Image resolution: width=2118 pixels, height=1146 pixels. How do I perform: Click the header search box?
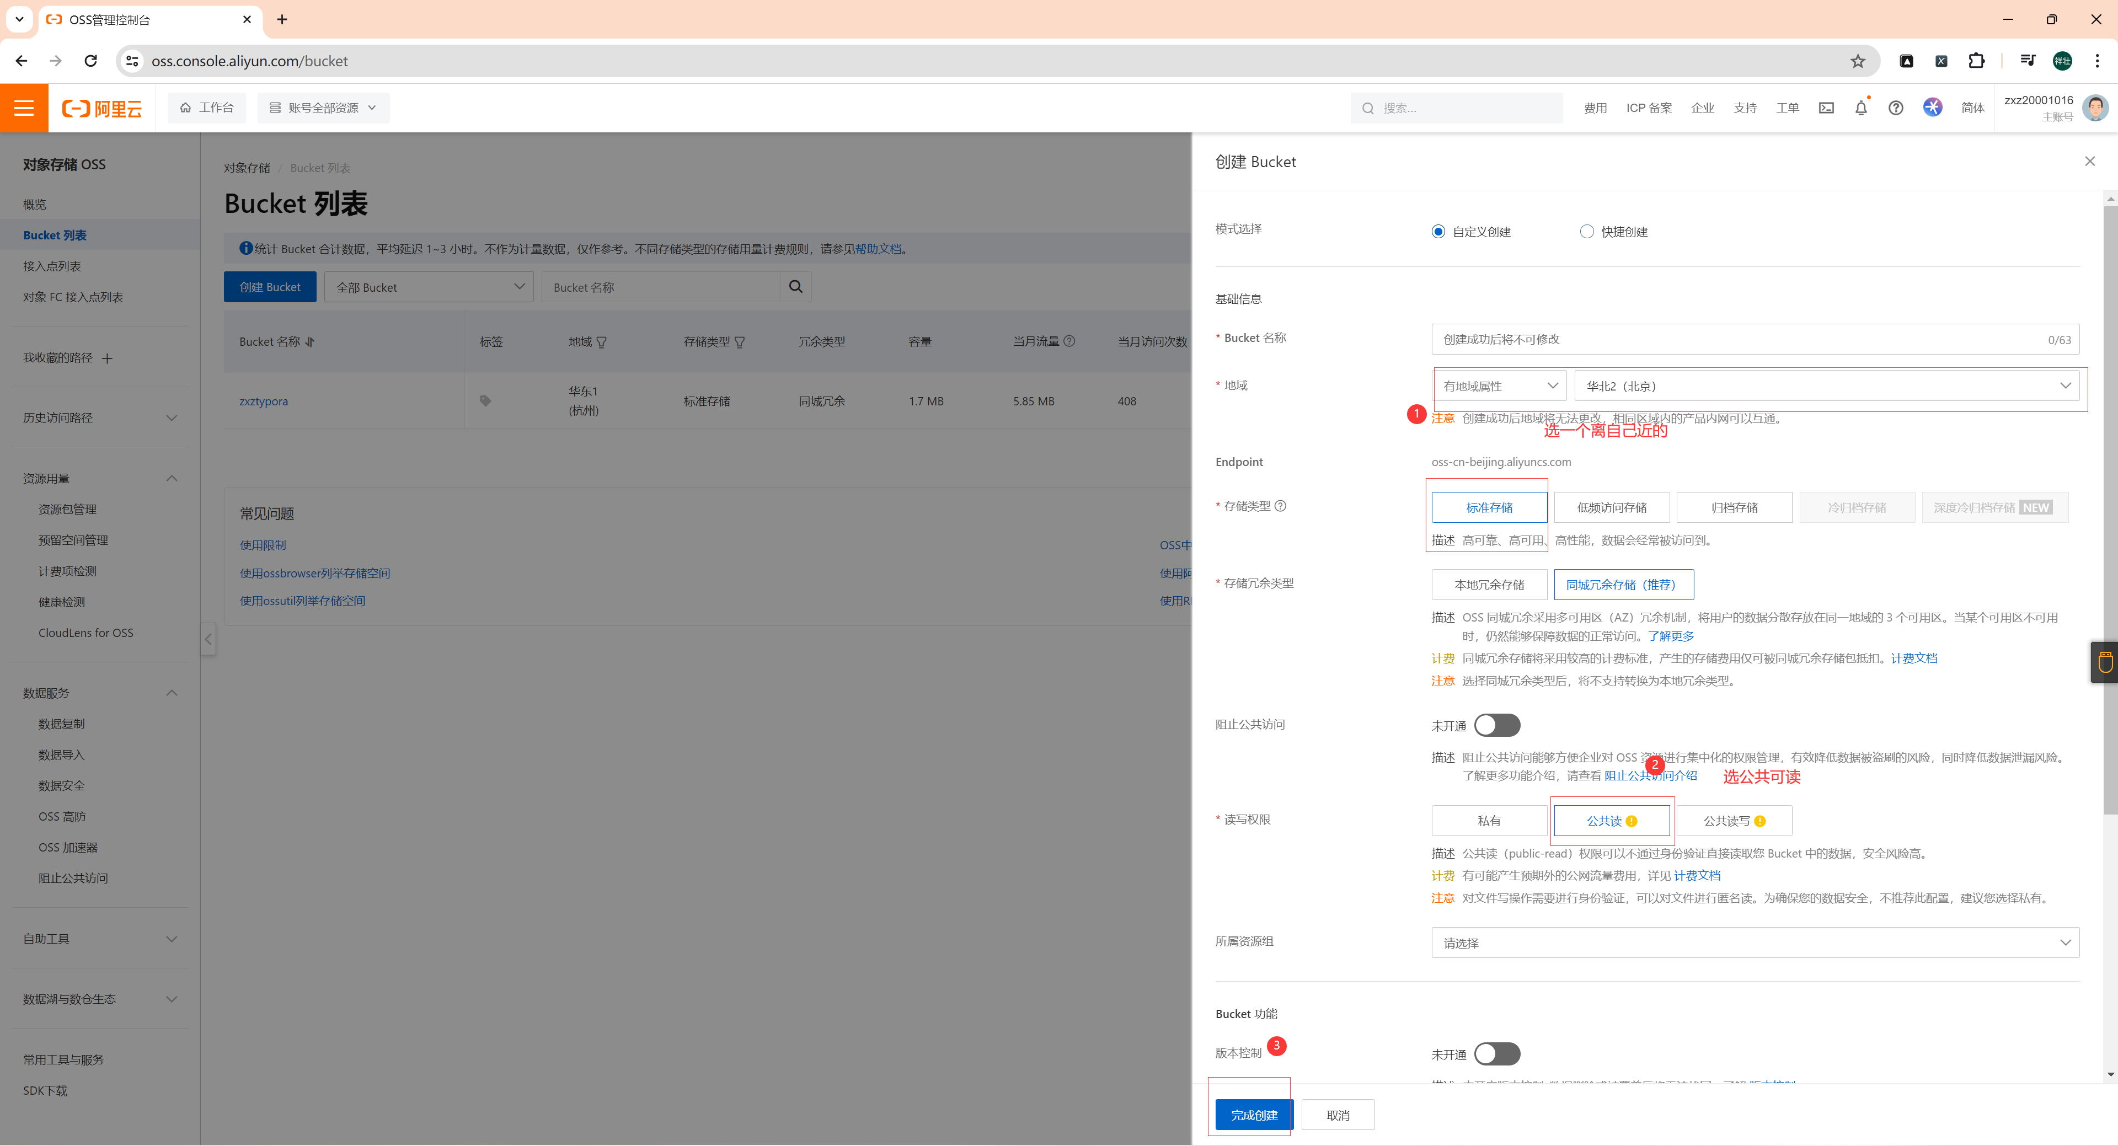1456,108
